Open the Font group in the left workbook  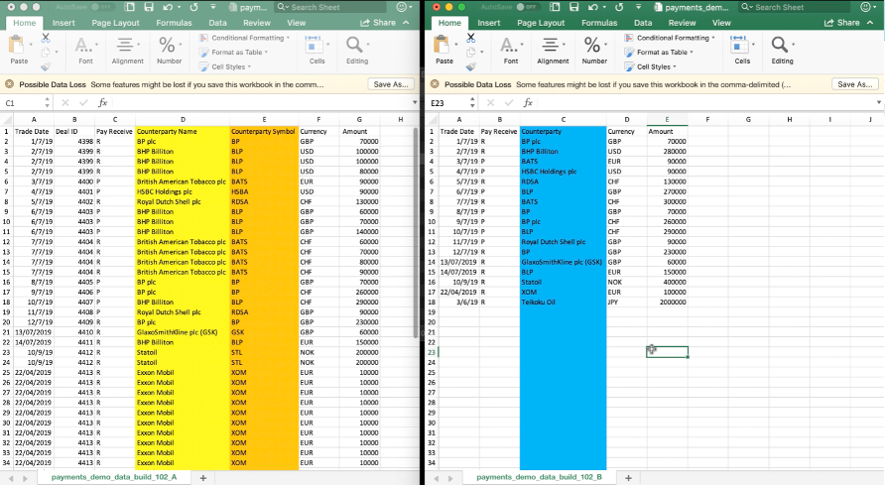[85, 50]
